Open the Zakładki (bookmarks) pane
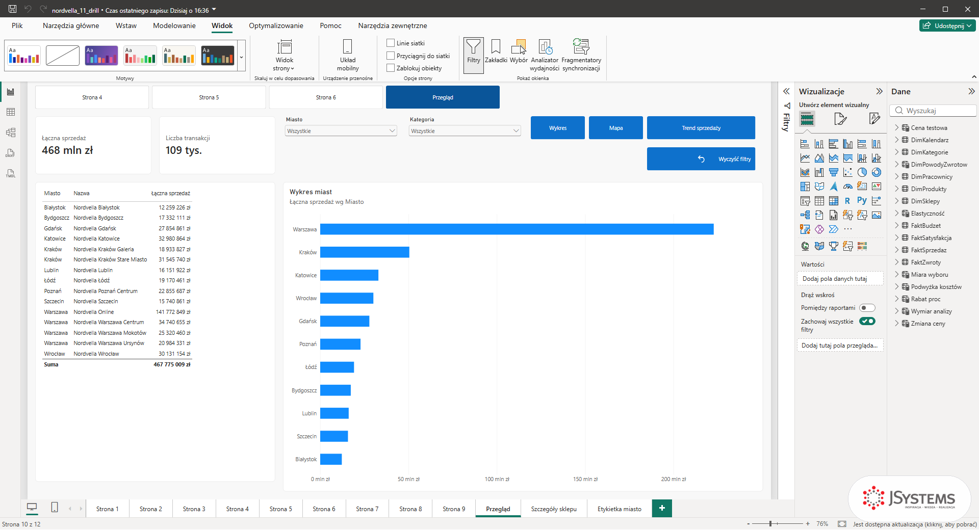The height and width of the screenshot is (530, 979). (496, 51)
